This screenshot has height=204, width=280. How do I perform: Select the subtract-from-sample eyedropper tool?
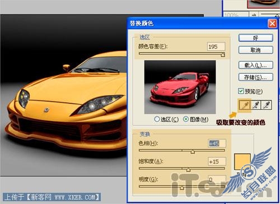[267, 105]
